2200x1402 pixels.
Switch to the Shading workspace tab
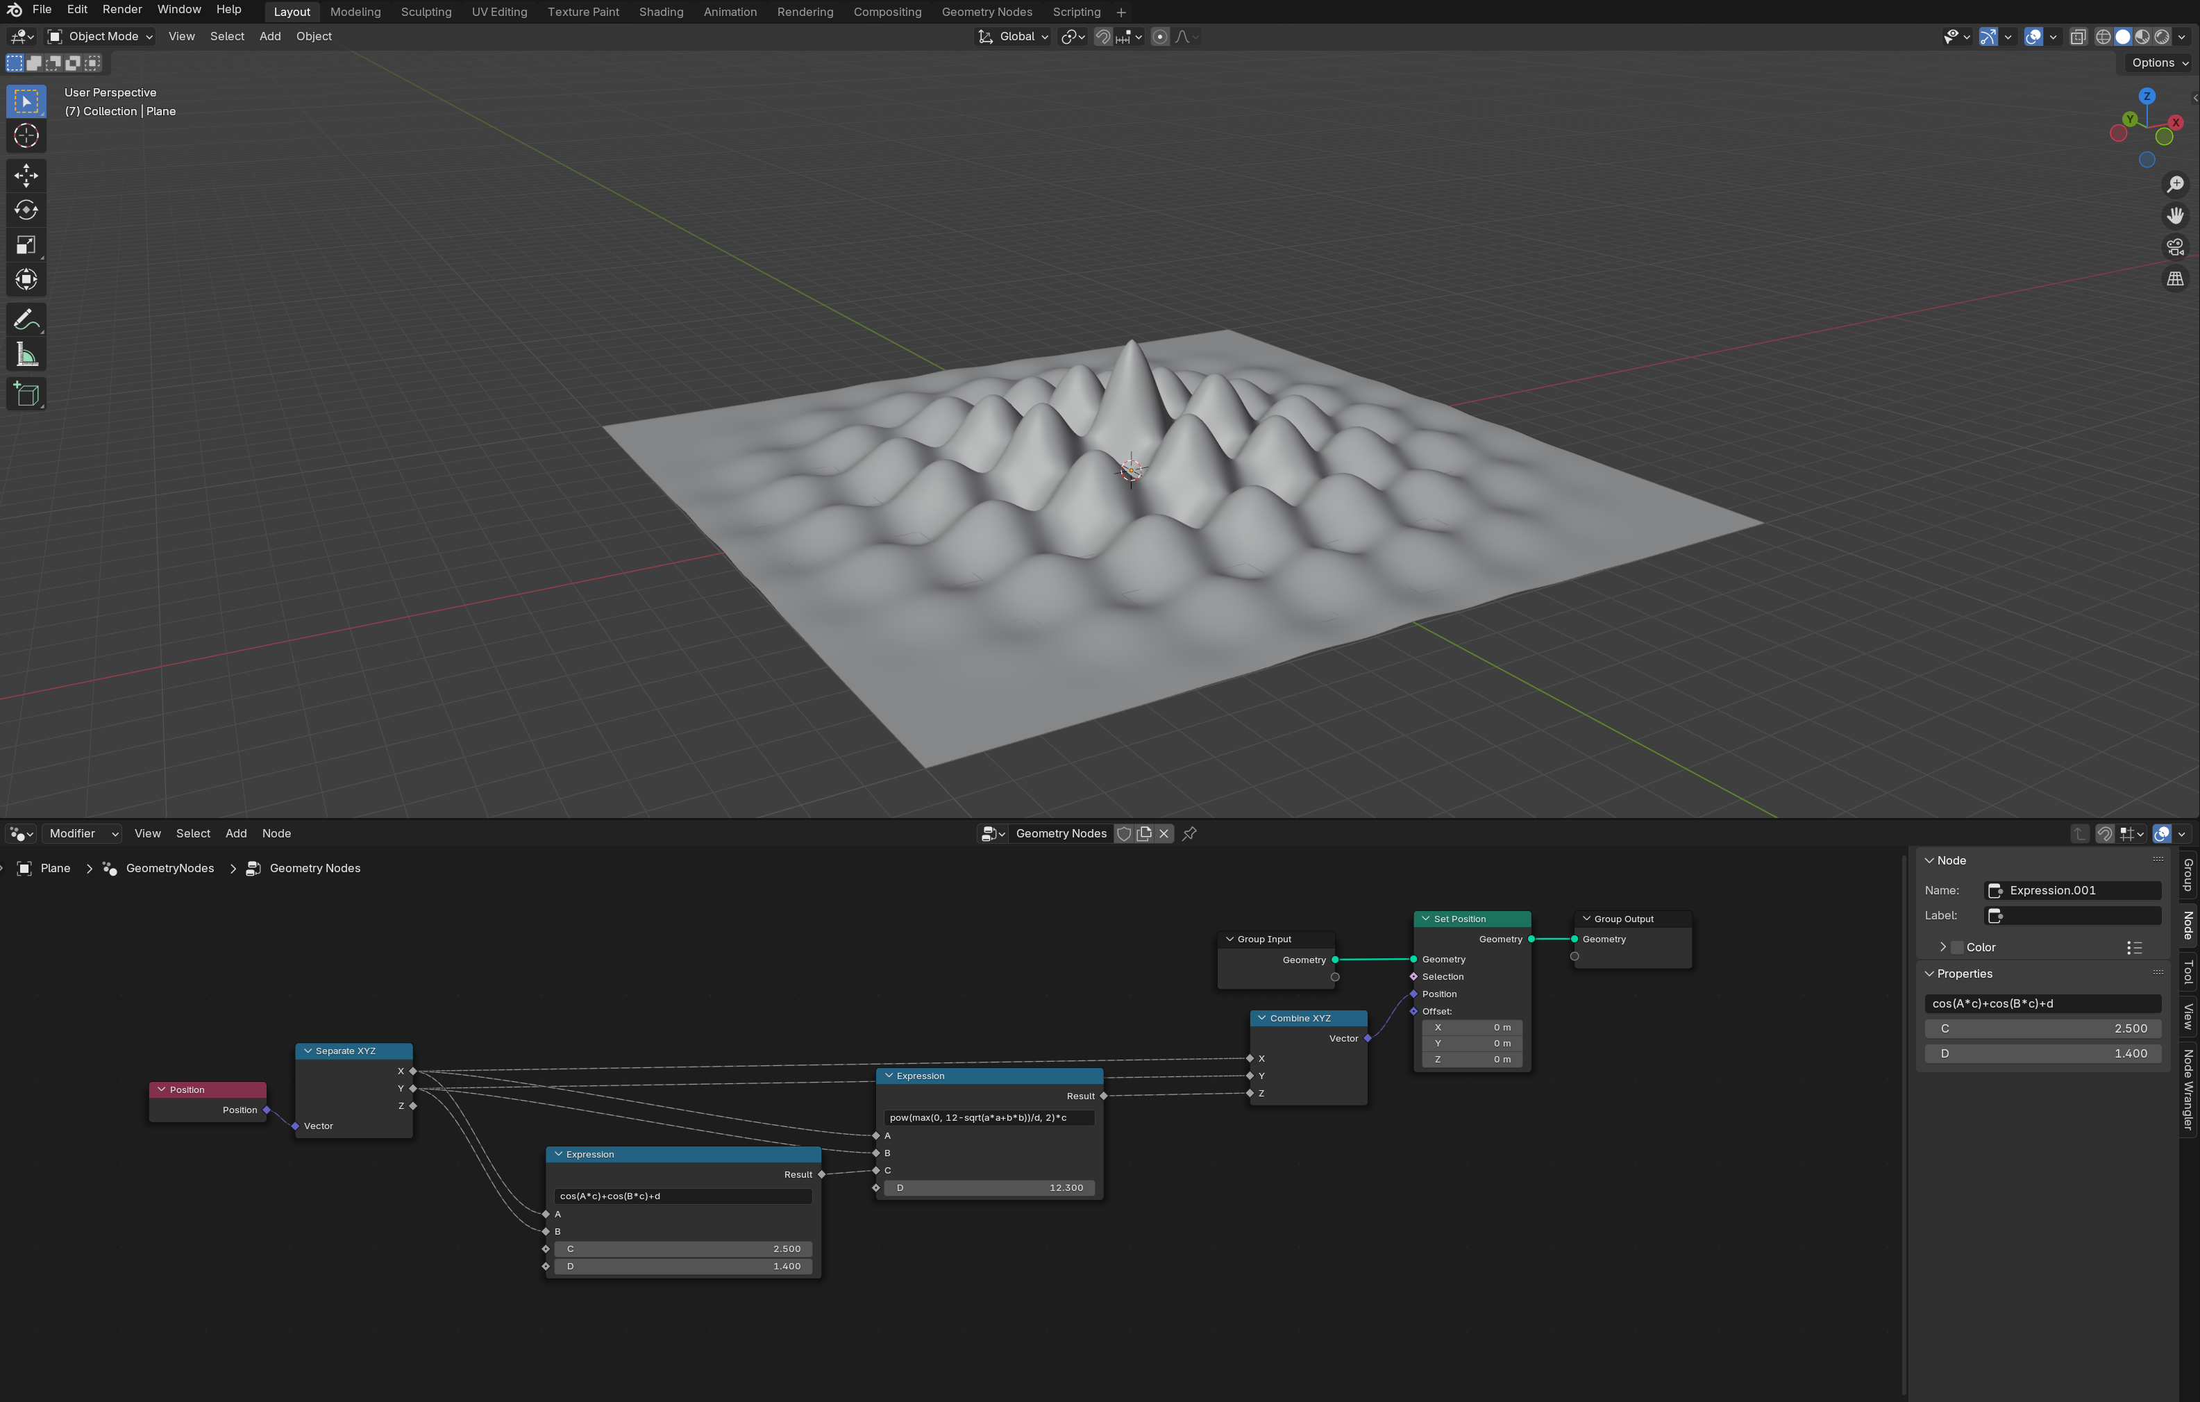[x=660, y=12]
